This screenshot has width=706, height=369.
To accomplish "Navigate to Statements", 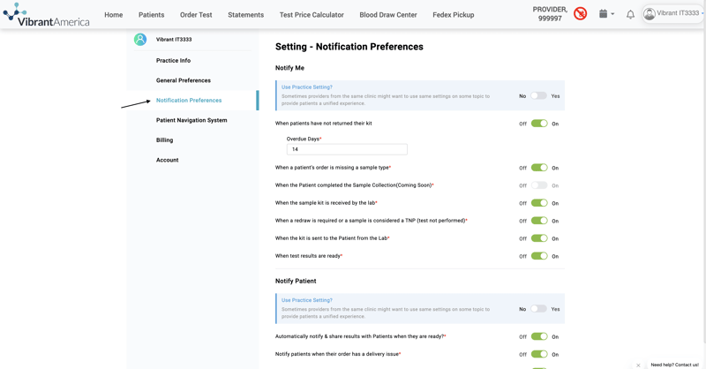I will point(246,15).
